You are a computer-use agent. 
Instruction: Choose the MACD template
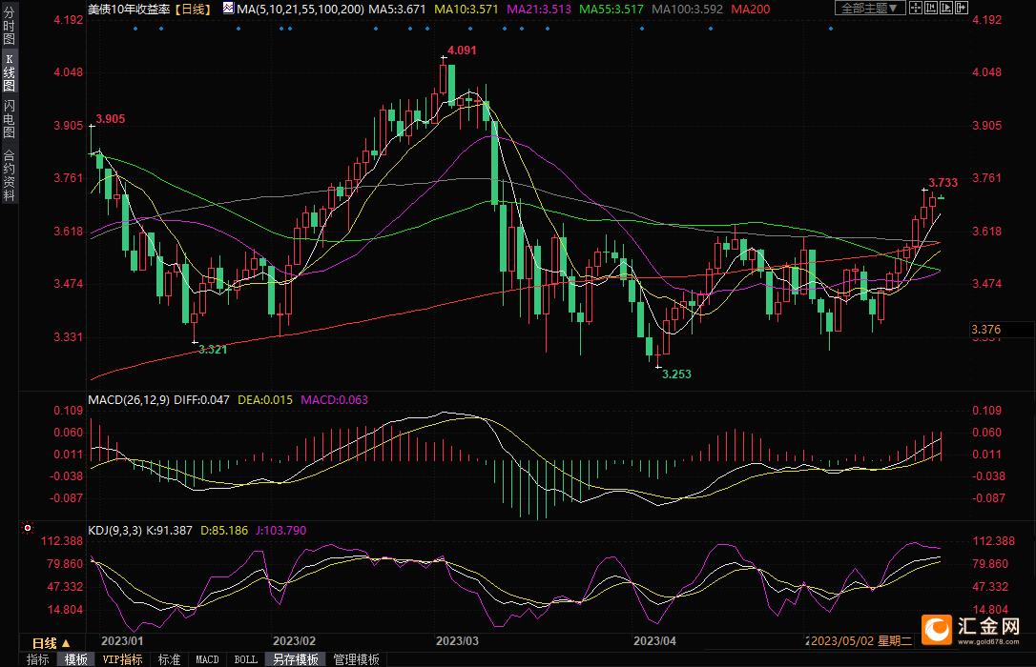[x=207, y=659]
